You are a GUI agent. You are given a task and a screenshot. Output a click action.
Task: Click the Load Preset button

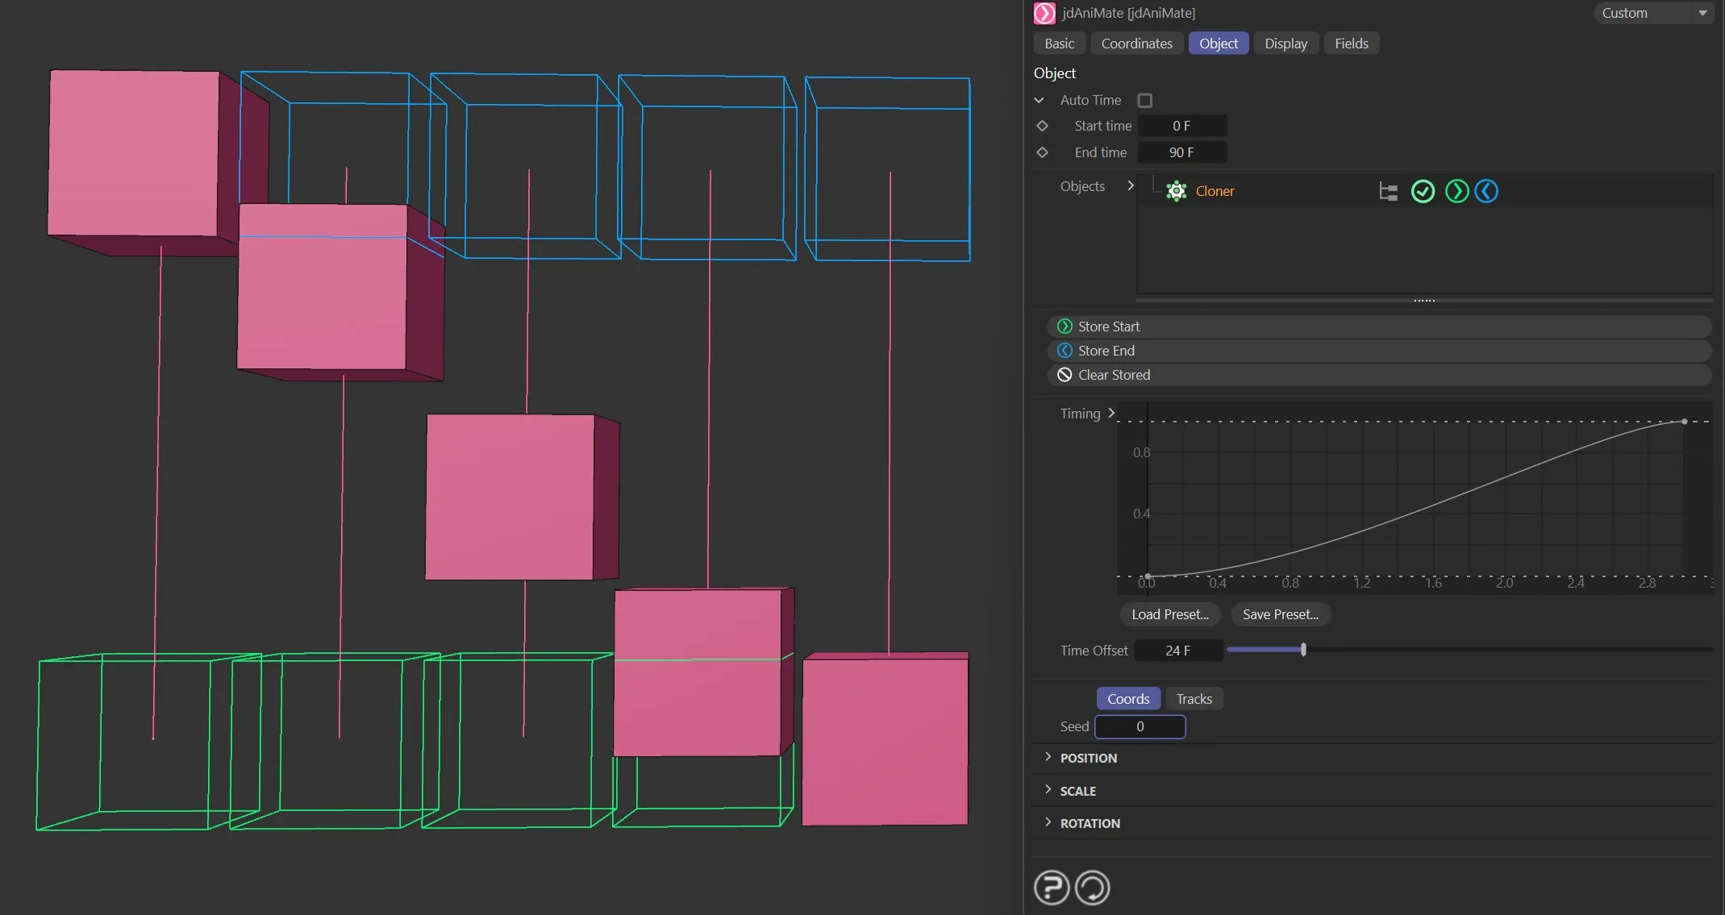tap(1169, 614)
